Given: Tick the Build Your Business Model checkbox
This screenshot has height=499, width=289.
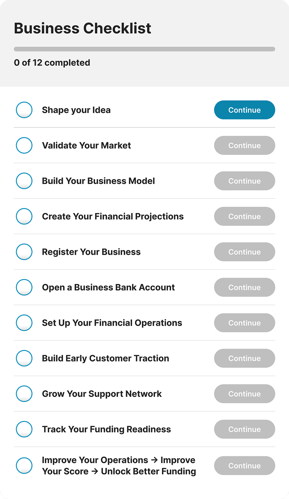Looking at the screenshot, I should (24, 181).
